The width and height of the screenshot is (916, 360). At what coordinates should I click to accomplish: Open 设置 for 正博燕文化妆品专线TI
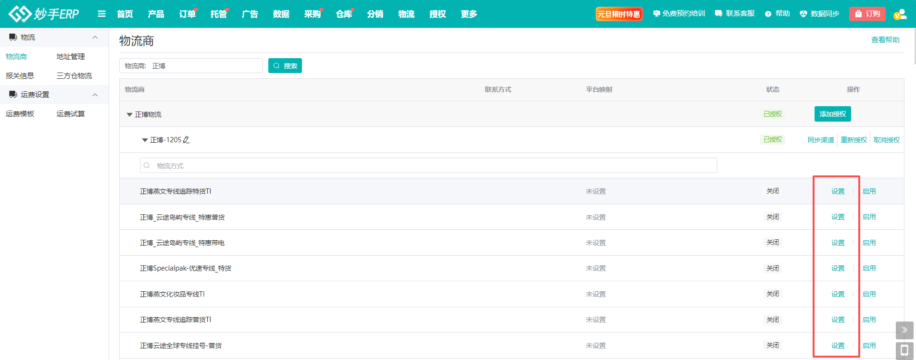coord(838,294)
